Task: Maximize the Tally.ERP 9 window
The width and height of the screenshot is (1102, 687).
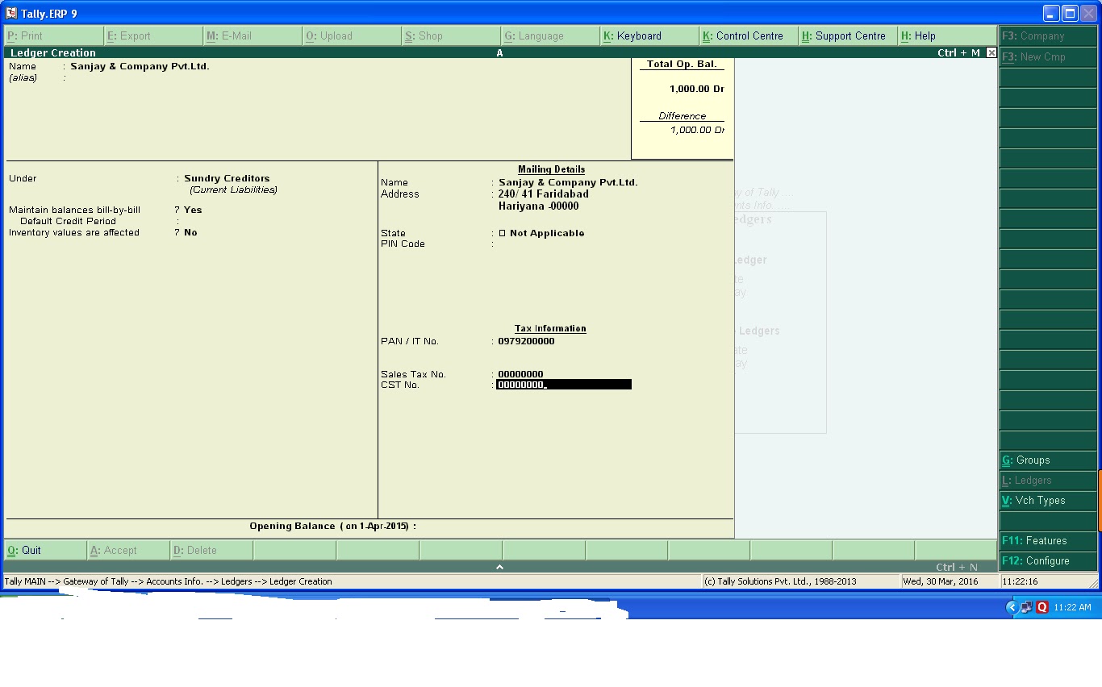Action: point(1070,14)
